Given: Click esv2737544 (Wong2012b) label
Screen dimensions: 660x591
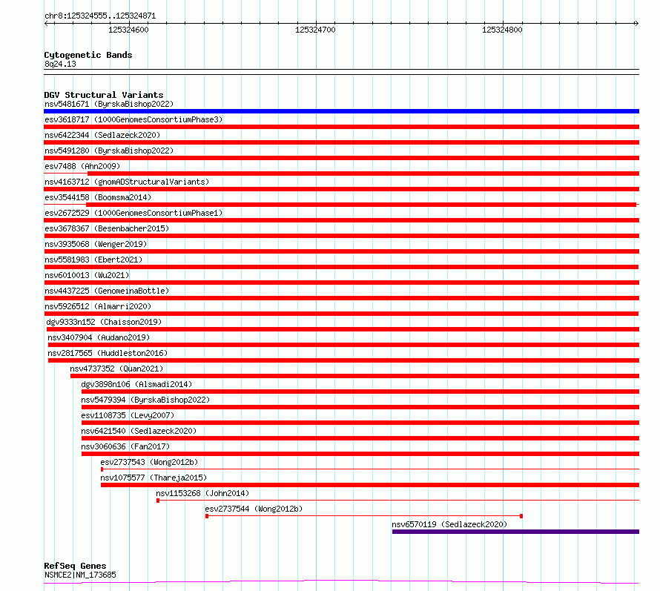Looking at the screenshot, I should tap(254, 509).
